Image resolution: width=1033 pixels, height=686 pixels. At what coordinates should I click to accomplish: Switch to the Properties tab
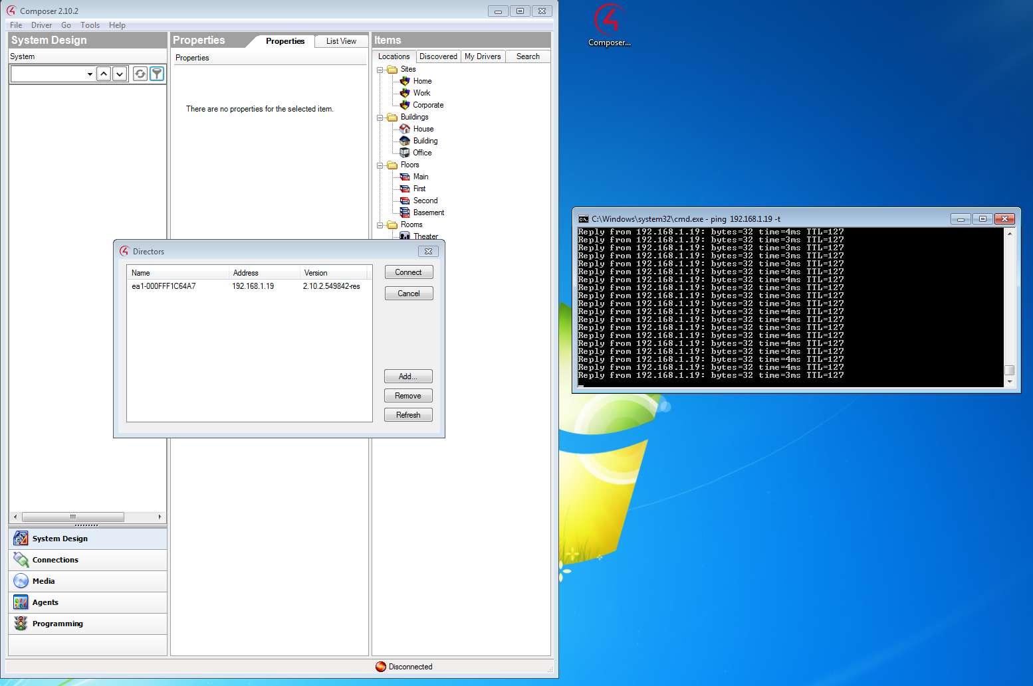(285, 41)
